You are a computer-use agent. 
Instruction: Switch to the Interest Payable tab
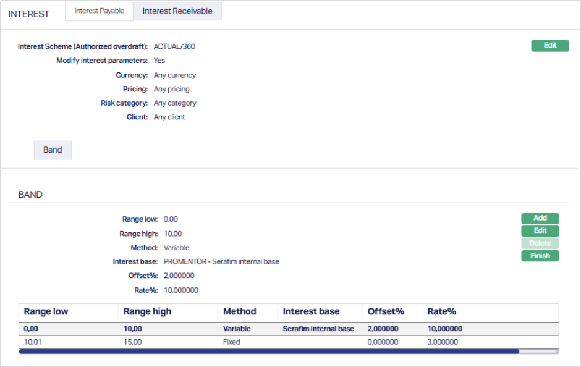(99, 11)
